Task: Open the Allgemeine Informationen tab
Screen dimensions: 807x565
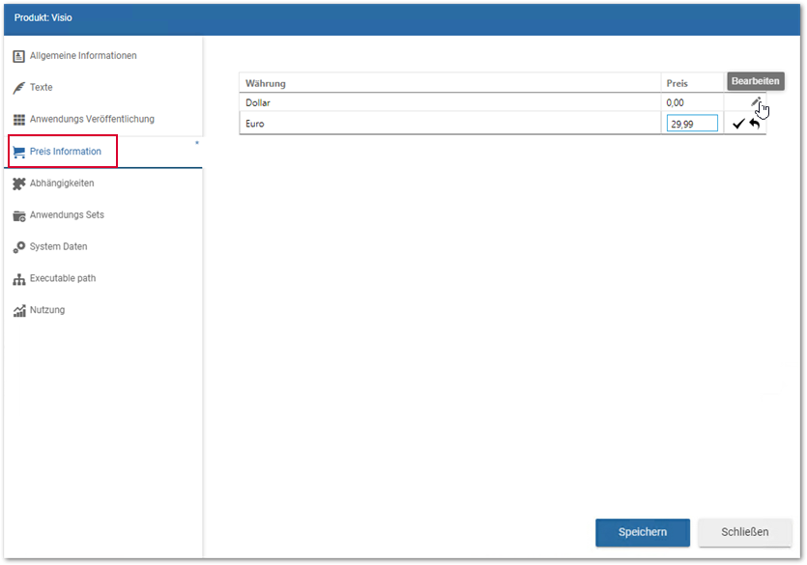Action: click(x=103, y=55)
